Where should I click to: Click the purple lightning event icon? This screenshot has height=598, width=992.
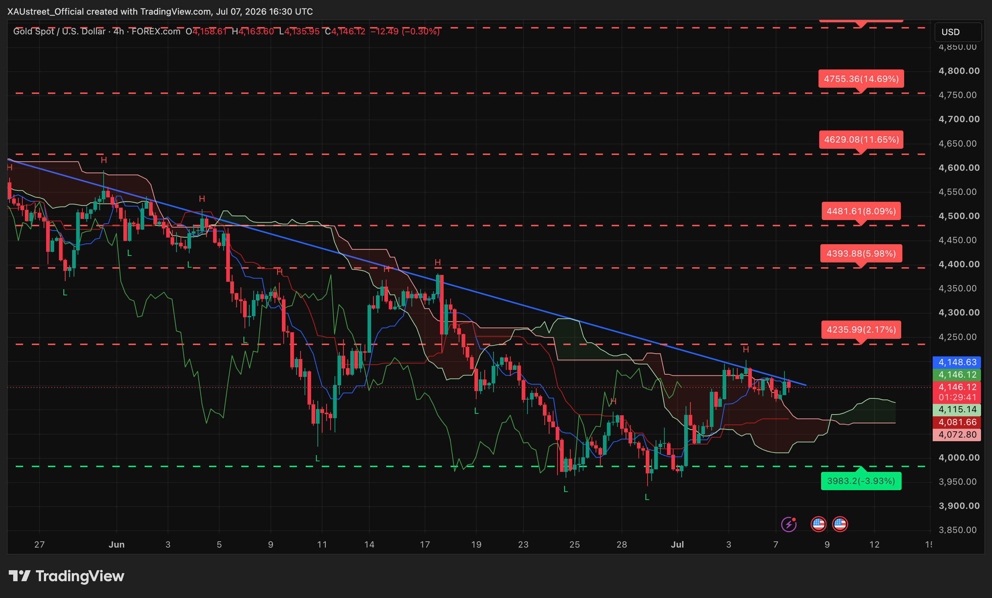click(x=789, y=524)
